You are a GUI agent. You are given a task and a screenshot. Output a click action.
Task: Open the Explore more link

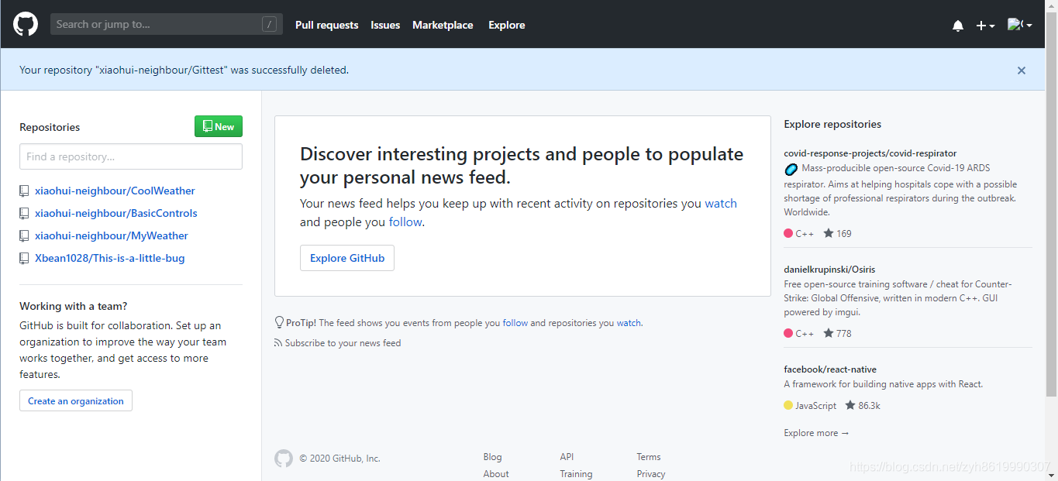tap(816, 433)
